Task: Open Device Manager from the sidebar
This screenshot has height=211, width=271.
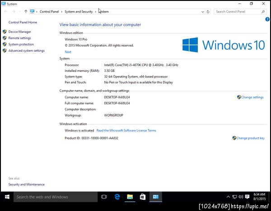Action: pyautogui.click(x=20, y=31)
